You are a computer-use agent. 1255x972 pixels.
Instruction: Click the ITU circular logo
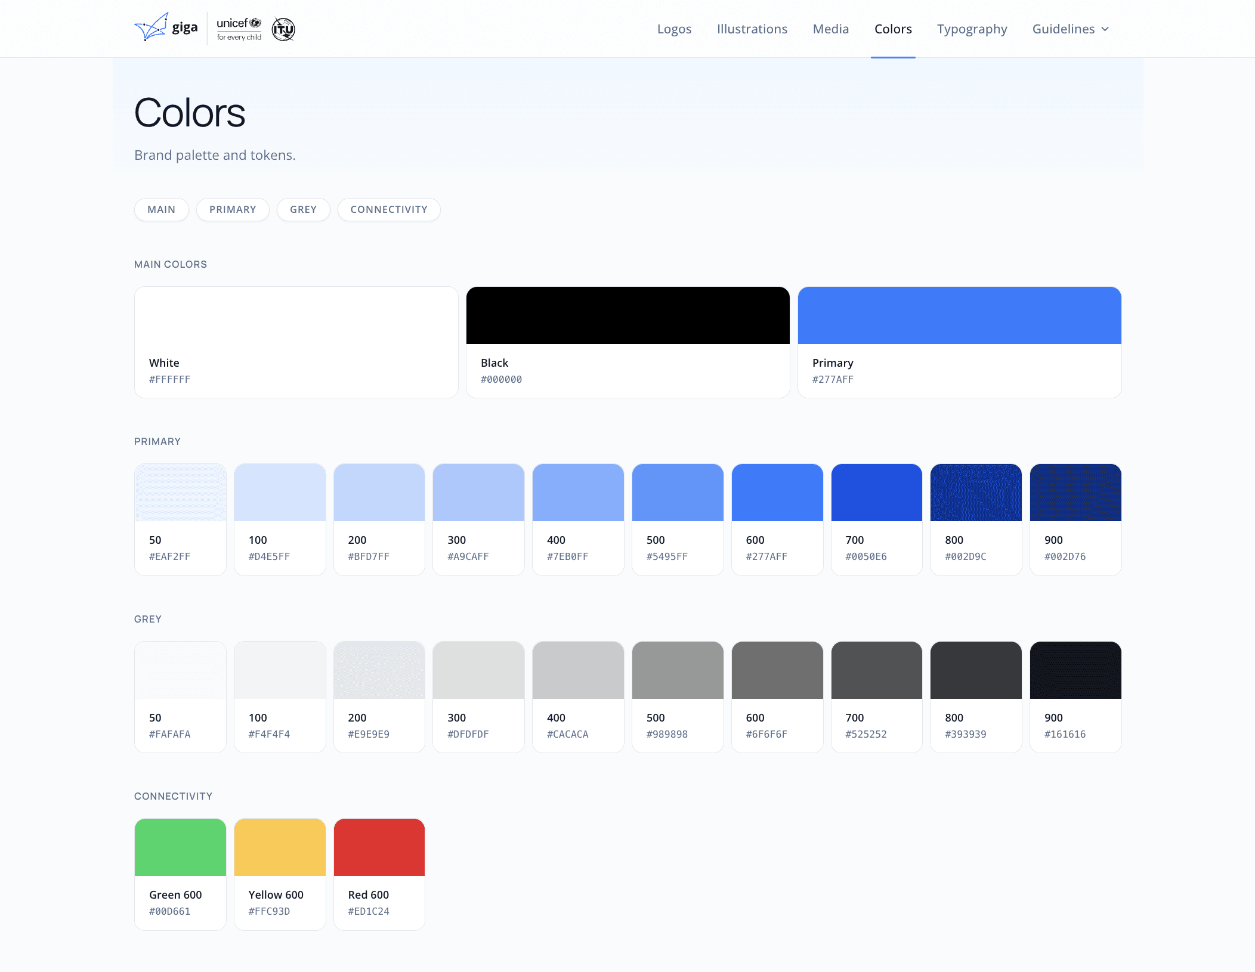(283, 29)
